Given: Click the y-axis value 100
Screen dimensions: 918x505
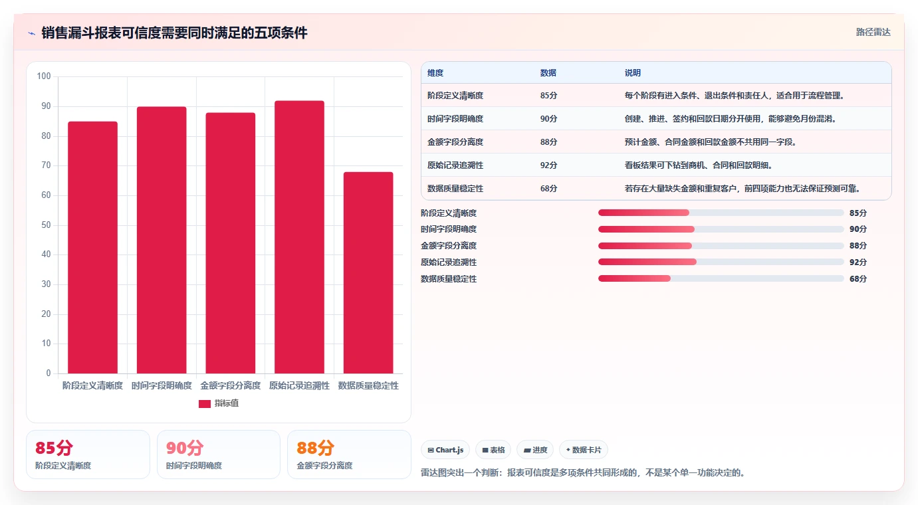Looking at the screenshot, I should coord(44,76).
